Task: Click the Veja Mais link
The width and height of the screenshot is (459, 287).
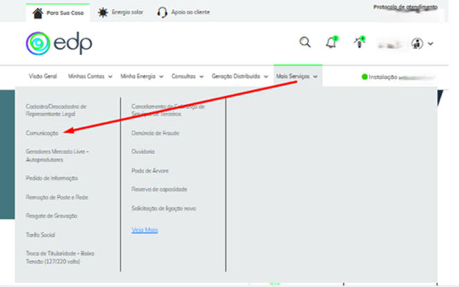Action: pyautogui.click(x=145, y=230)
